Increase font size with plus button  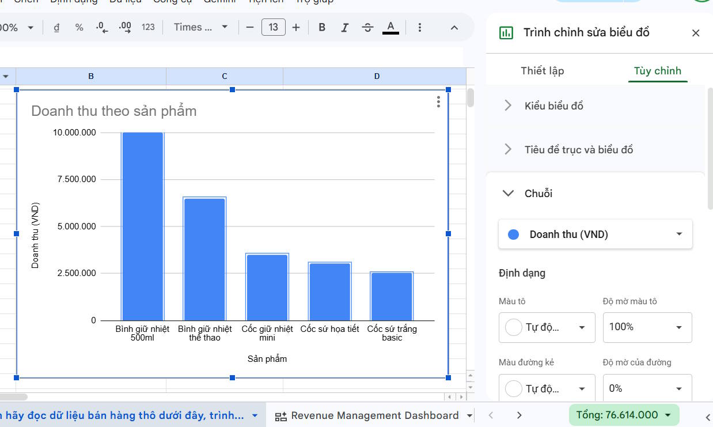tap(296, 27)
